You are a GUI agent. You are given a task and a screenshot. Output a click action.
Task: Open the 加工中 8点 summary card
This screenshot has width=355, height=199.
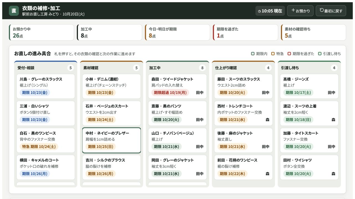tap(110, 32)
